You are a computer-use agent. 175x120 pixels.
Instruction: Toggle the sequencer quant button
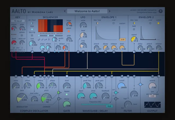pyautogui.click(x=69, y=31)
